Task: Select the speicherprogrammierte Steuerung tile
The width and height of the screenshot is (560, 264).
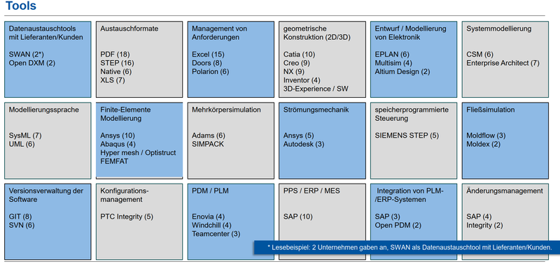Action: tap(414, 140)
